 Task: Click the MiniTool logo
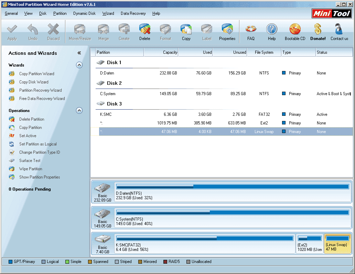pyautogui.click(x=332, y=13)
